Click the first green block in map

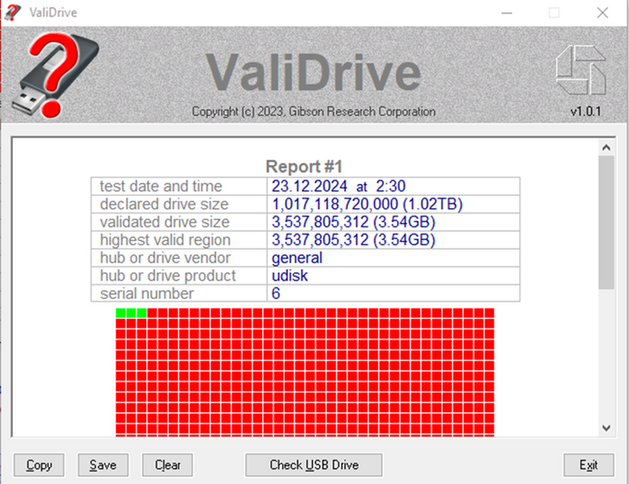120,312
